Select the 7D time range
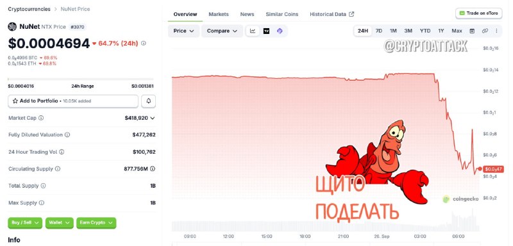Image resolution: width=513 pixels, height=246 pixels. [379, 31]
